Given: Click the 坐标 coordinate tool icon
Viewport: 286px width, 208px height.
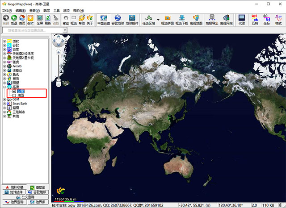Looking at the screenshot, I should point(267,19).
